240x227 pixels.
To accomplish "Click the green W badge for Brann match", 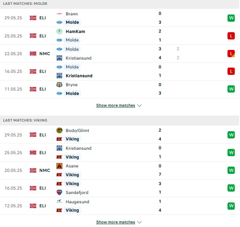I will coord(231,18).
